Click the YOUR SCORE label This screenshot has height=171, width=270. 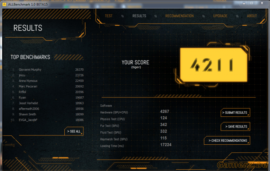(x=135, y=63)
